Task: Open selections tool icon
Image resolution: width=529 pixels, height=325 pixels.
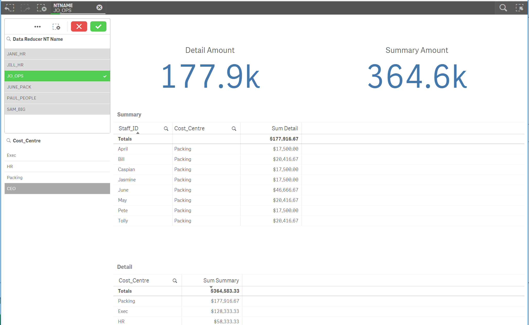Action: point(519,8)
